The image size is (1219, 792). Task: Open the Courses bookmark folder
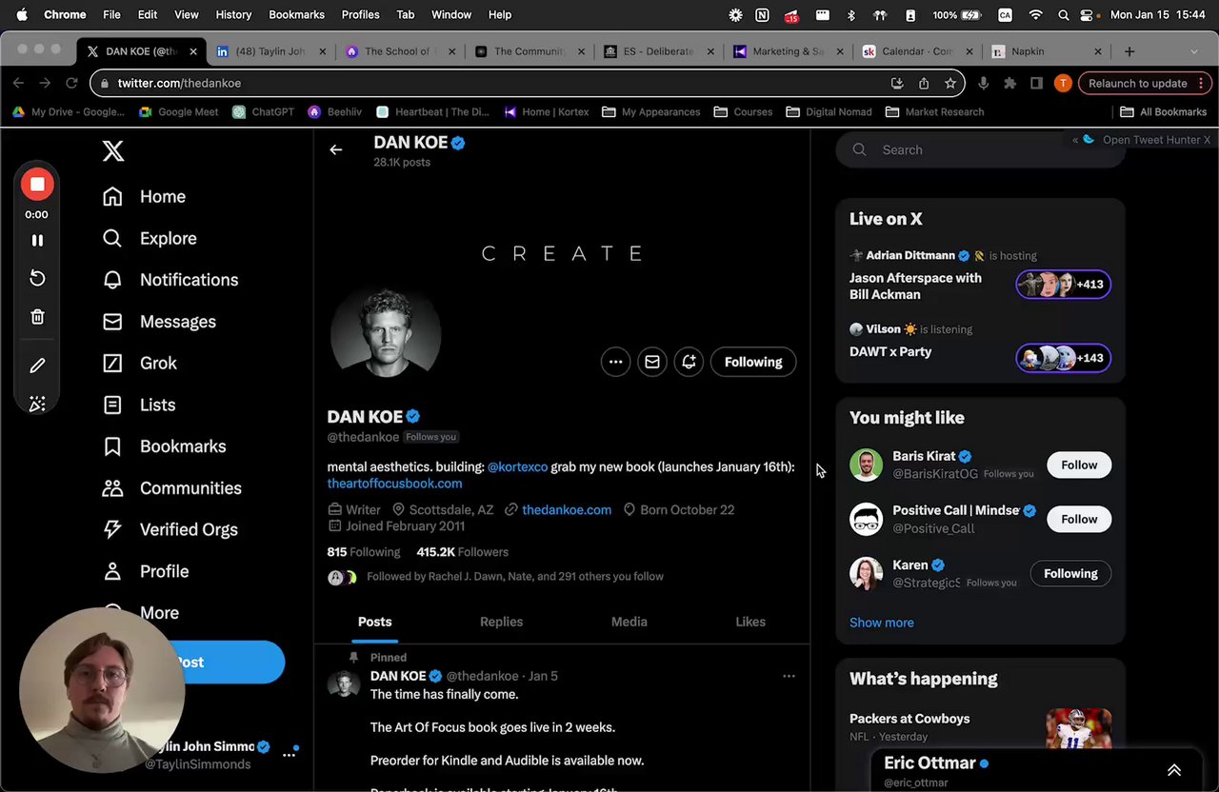point(743,111)
